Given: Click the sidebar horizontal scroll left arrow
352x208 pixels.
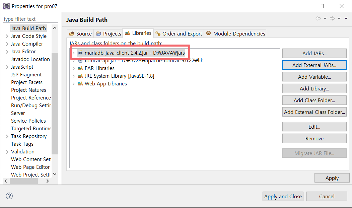Looking at the screenshot, I should 6,181.
